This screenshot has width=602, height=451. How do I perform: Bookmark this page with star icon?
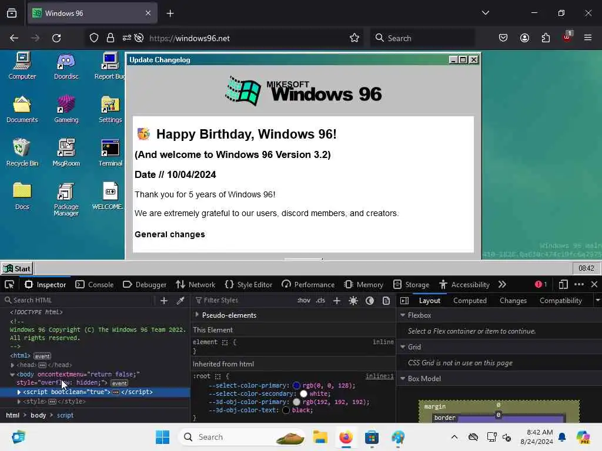tap(354, 38)
